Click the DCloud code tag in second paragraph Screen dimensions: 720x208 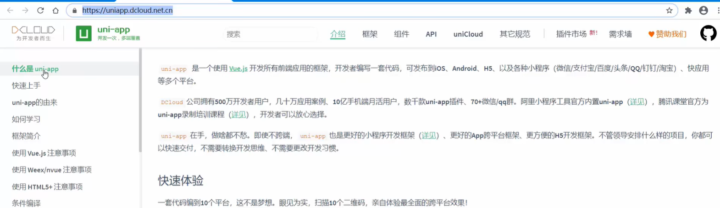pos(172,102)
